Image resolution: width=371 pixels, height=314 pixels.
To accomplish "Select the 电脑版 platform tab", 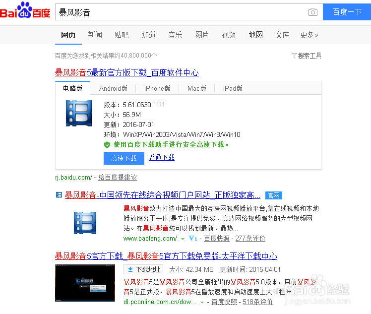I will point(72,88).
